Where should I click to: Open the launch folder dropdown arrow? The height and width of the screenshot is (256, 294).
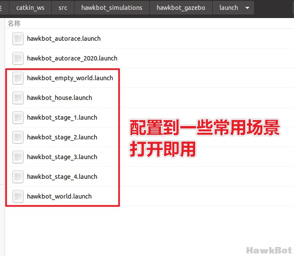tap(247, 8)
